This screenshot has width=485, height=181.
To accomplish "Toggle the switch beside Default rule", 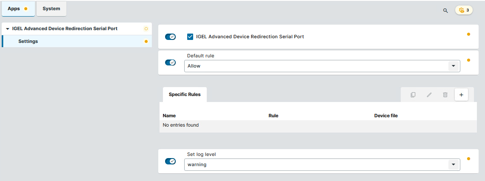I will click(170, 63).
